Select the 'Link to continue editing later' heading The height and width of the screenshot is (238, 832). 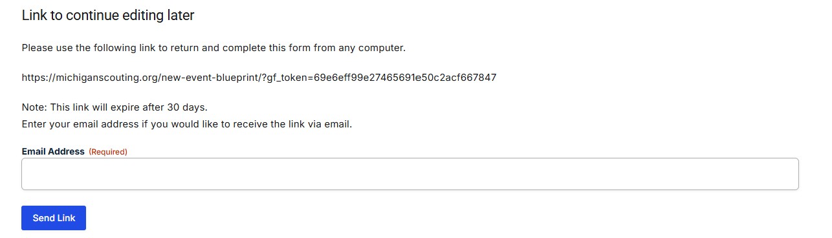[108, 16]
